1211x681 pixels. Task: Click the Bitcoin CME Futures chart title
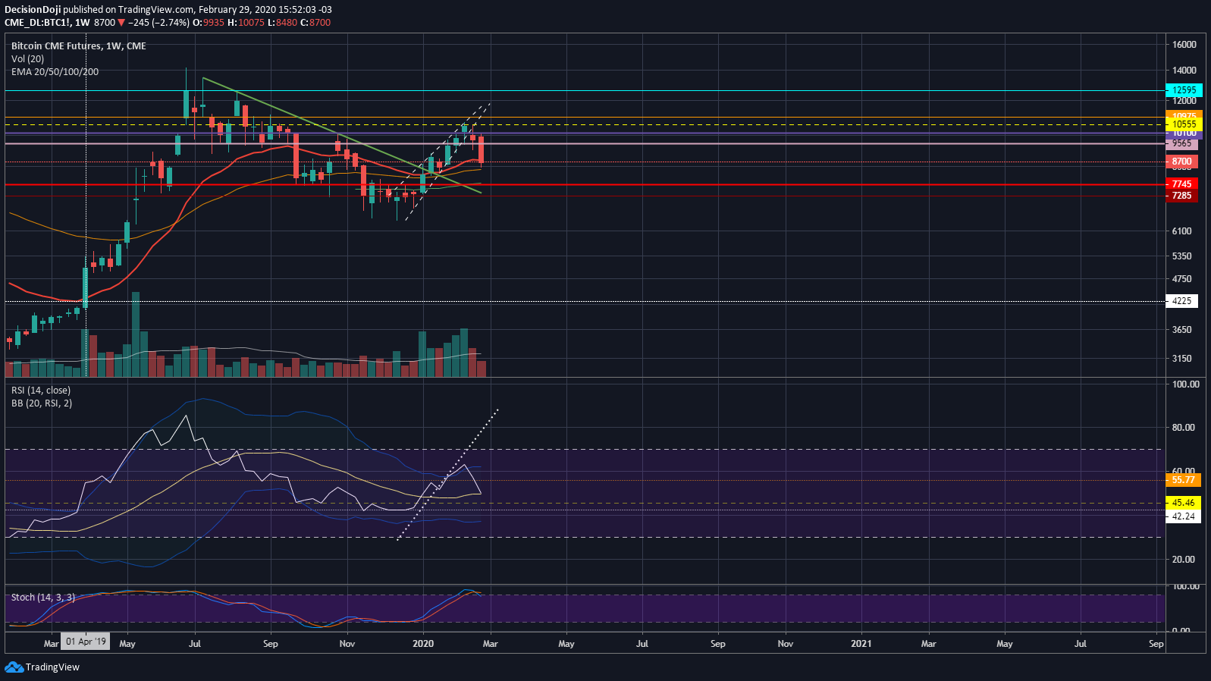pos(79,46)
